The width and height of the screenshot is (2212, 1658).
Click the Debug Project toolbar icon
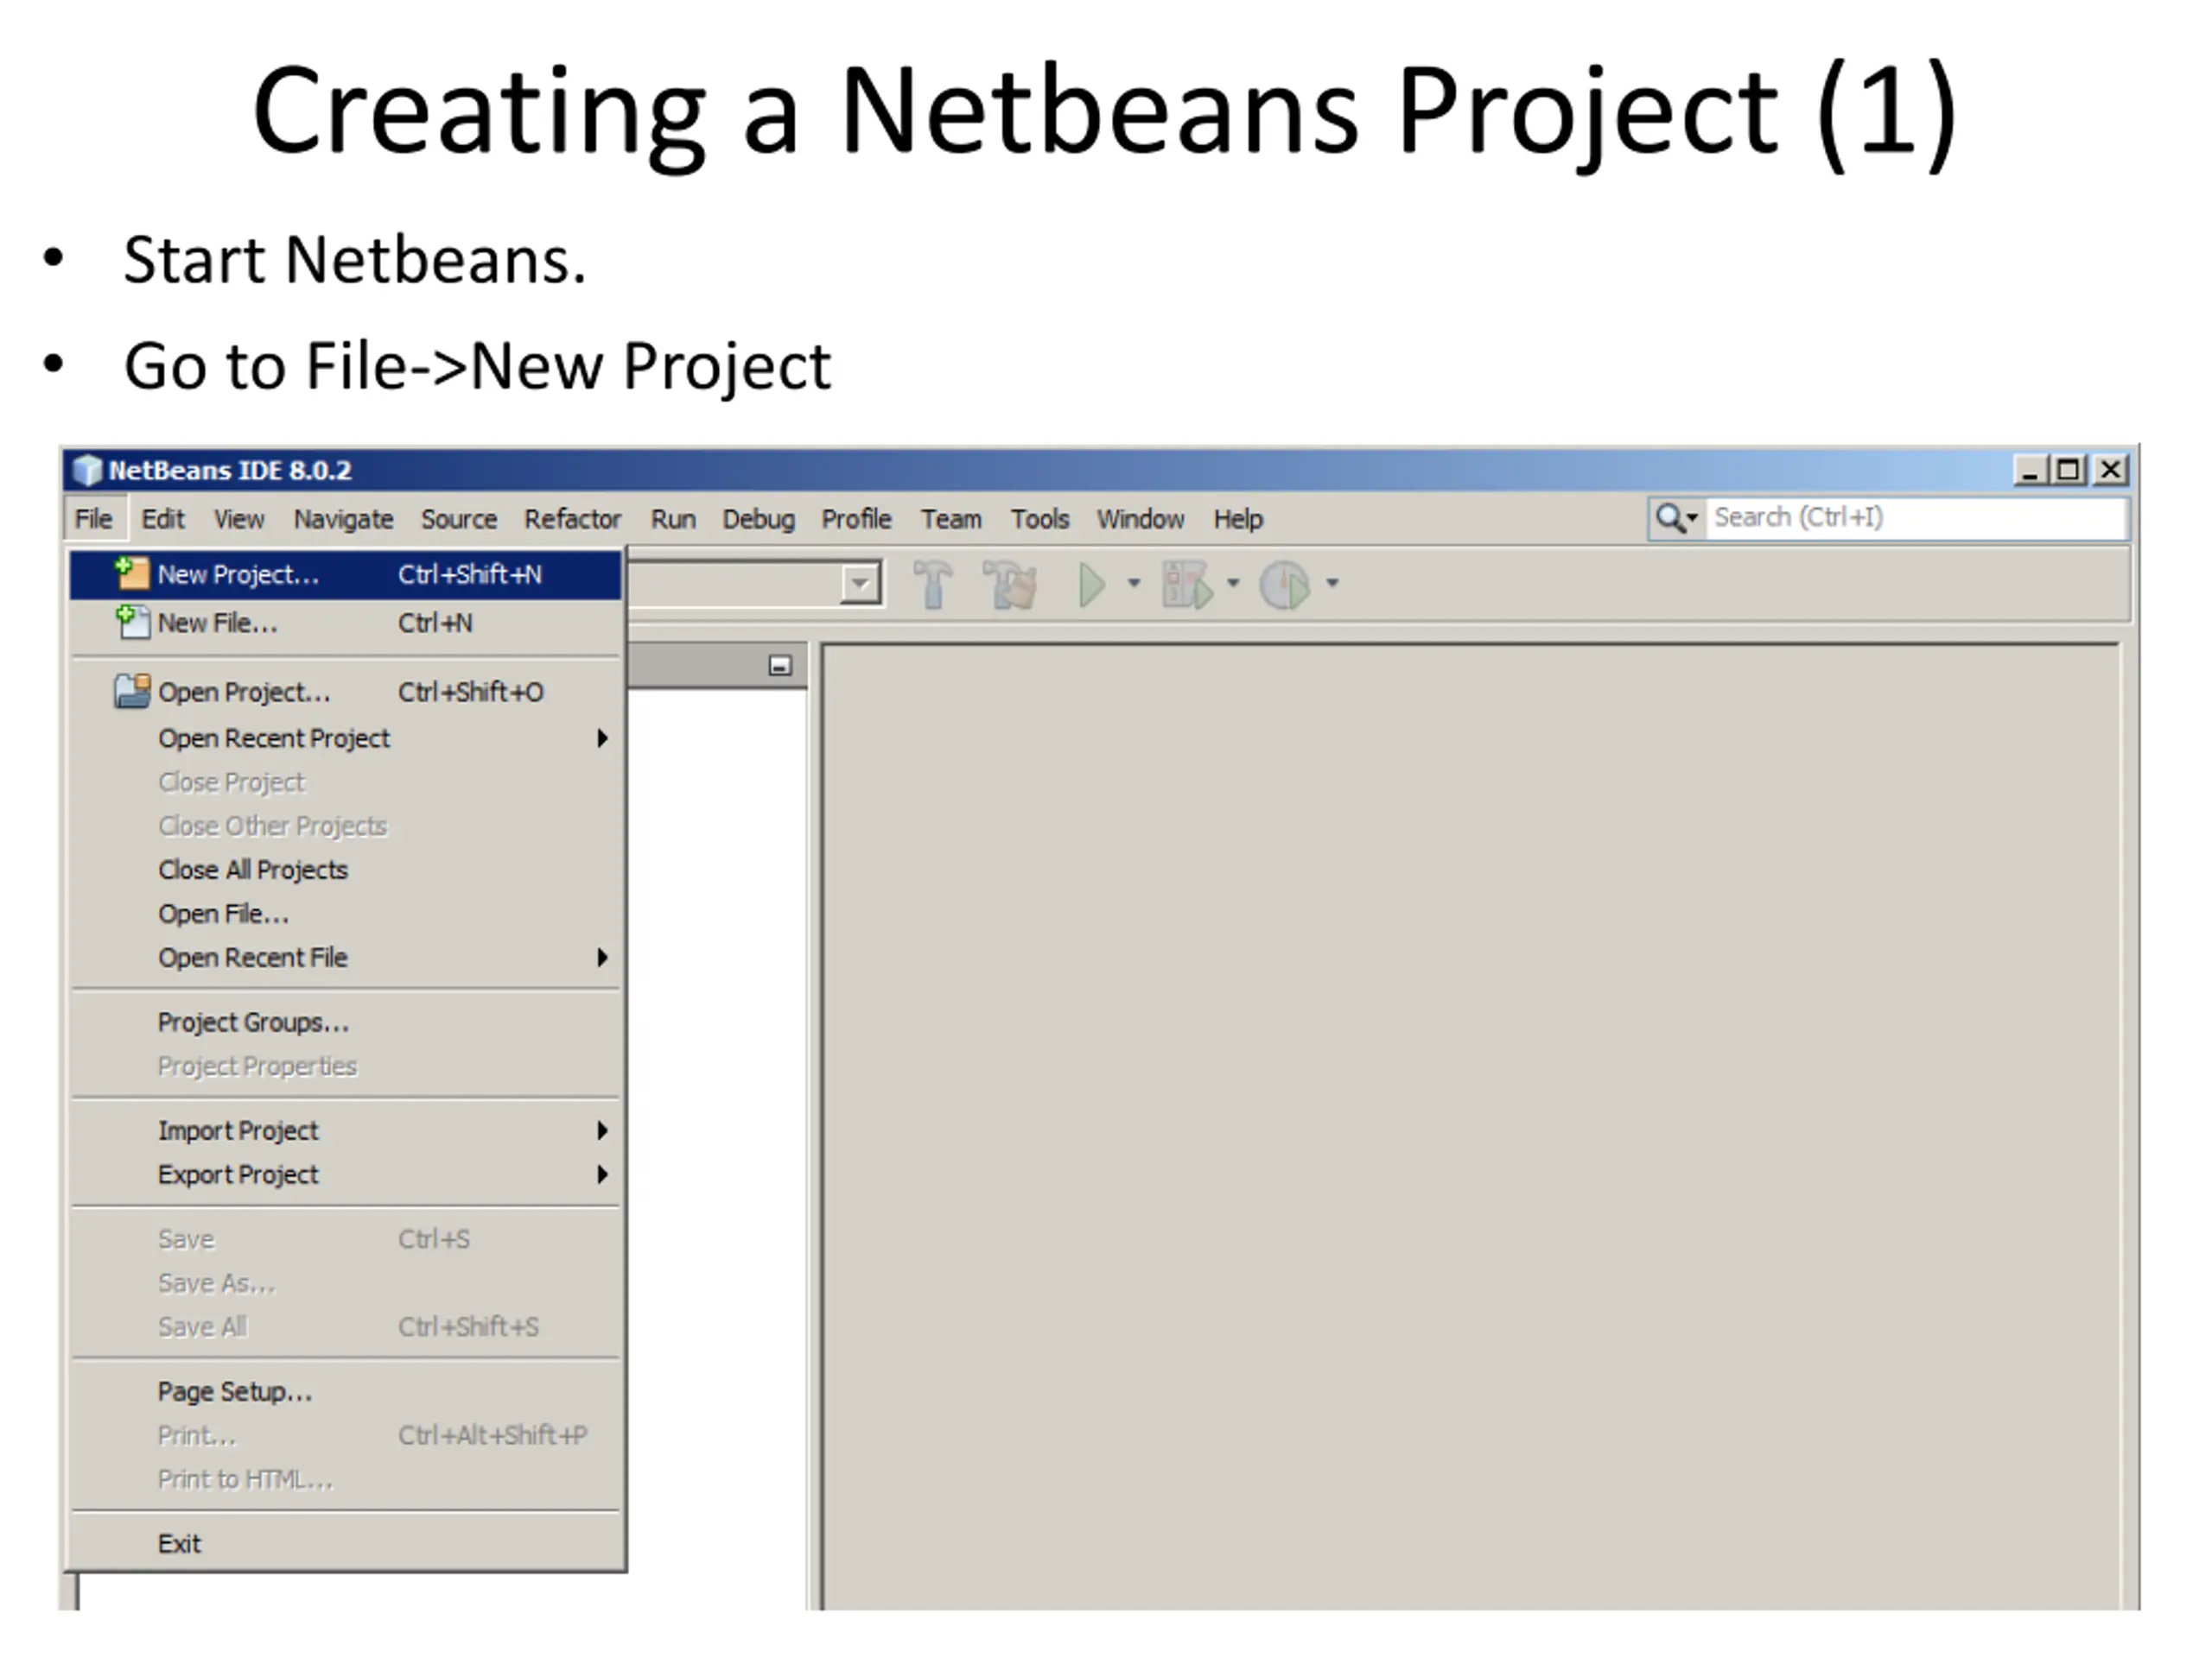pos(1188,584)
